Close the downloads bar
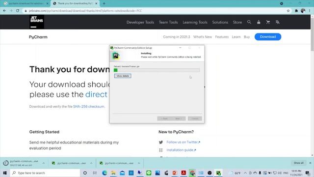 tap(310, 163)
